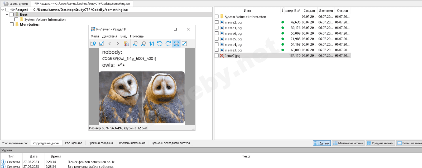Click the Имя column header
Image resolution: width=422 pixels, height=168 pixels.
247,11
